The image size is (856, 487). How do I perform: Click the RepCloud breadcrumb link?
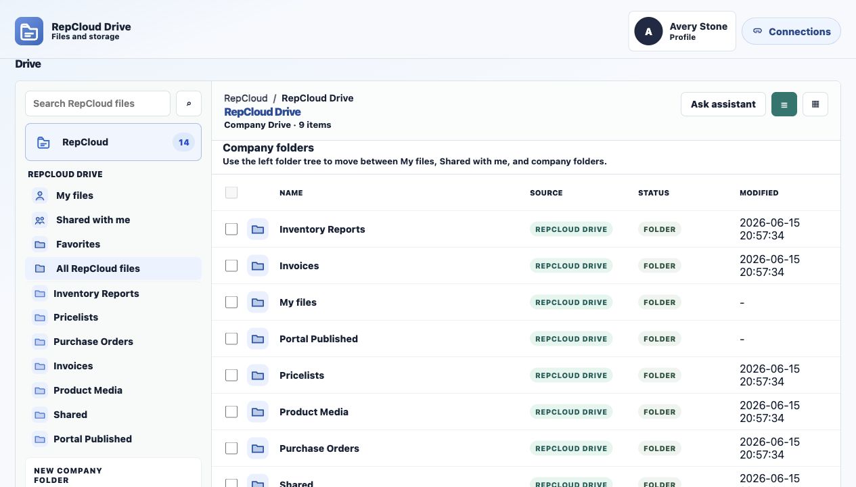[x=246, y=98]
